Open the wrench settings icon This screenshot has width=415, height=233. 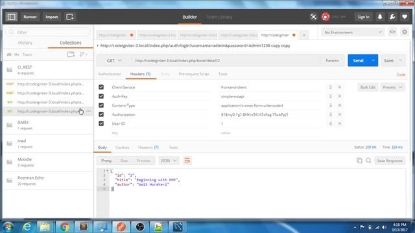[392, 17]
